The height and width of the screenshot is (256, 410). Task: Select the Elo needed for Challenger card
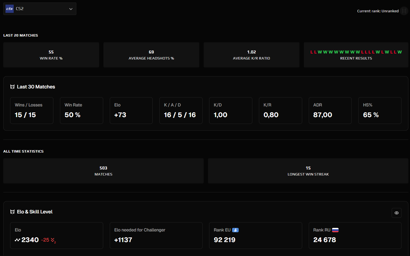point(156,235)
